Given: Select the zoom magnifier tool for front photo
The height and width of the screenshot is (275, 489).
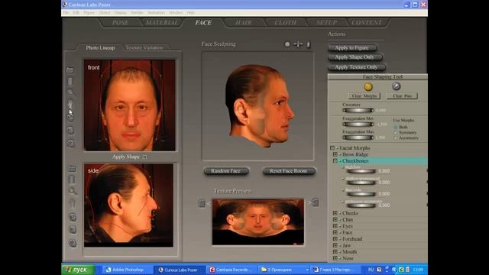Looking at the screenshot, I should click(70, 93).
